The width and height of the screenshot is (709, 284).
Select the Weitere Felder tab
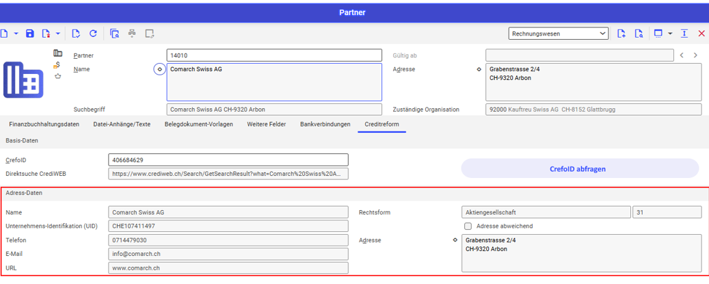pyautogui.click(x=266, y=125)
